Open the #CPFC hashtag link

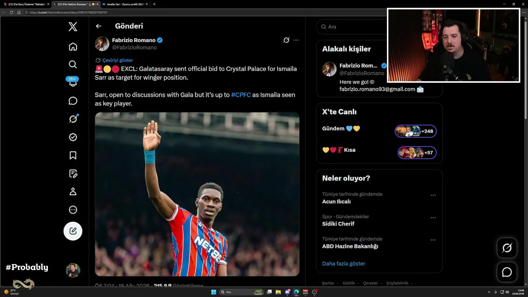tap(241, 95)
